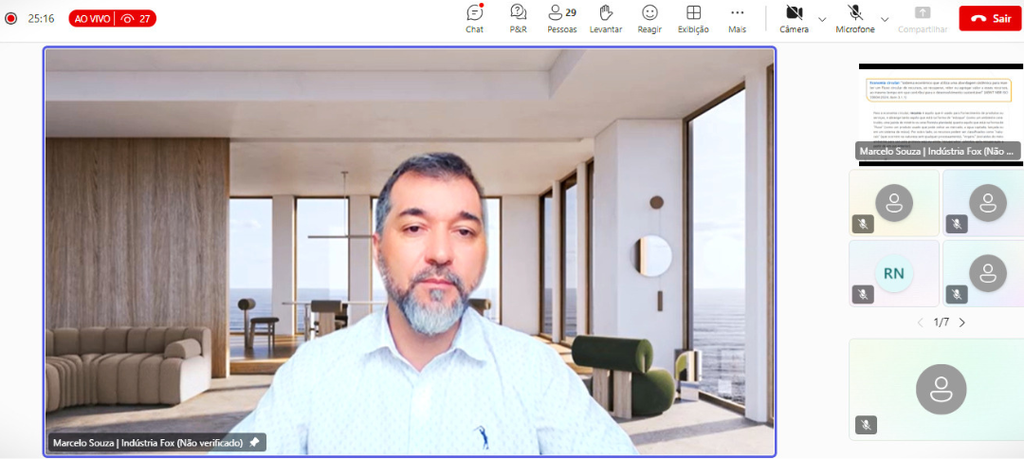Change layout with Exibição icon
The image size is (1024, 460).
click(693, 18)
